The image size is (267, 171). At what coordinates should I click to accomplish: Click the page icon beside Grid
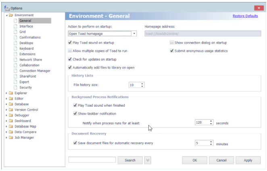15,32
